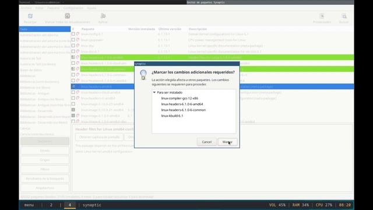This screenshot has width=373, height=210.
Task: Click Marcar to confirm additional changes
Action: (227, 142)
